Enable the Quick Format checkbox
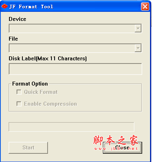152x162 pixels. (x=19, y=92)
